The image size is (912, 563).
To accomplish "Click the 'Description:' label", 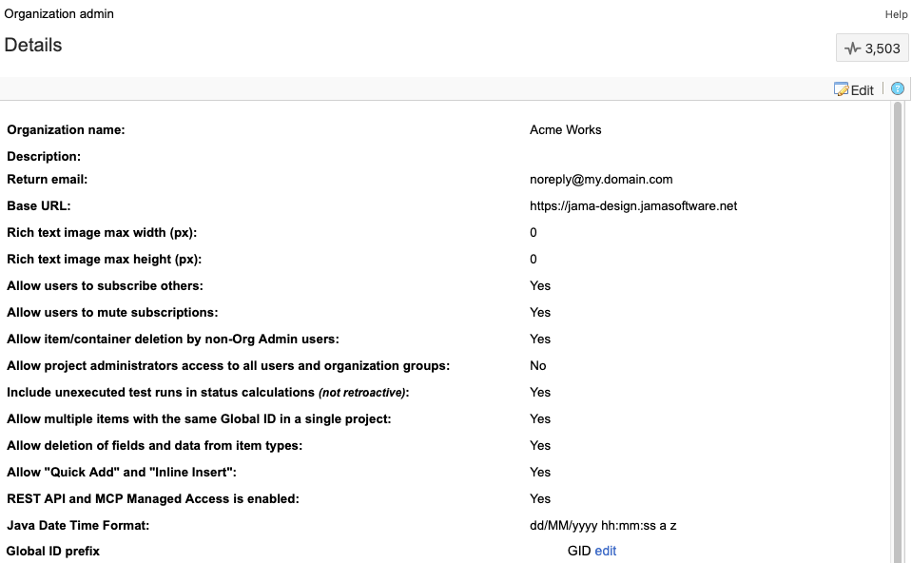I will (x=44, y=157).
